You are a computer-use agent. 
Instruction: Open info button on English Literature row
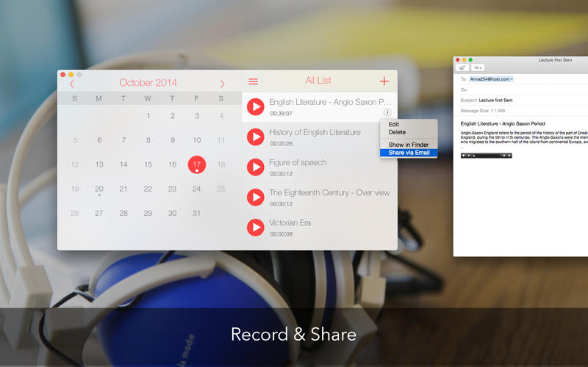pyautogui.click(x=387, y=112)
